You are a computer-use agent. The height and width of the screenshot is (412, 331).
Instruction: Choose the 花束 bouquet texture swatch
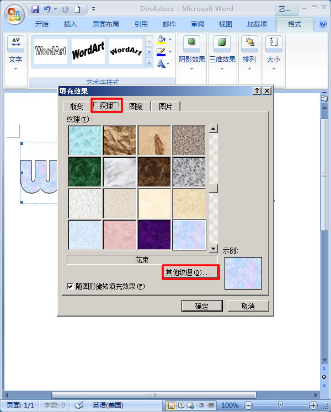[x=189, y=234]
